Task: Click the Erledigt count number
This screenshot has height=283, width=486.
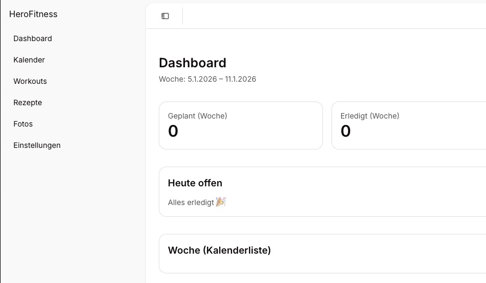Action: (346, 131)
